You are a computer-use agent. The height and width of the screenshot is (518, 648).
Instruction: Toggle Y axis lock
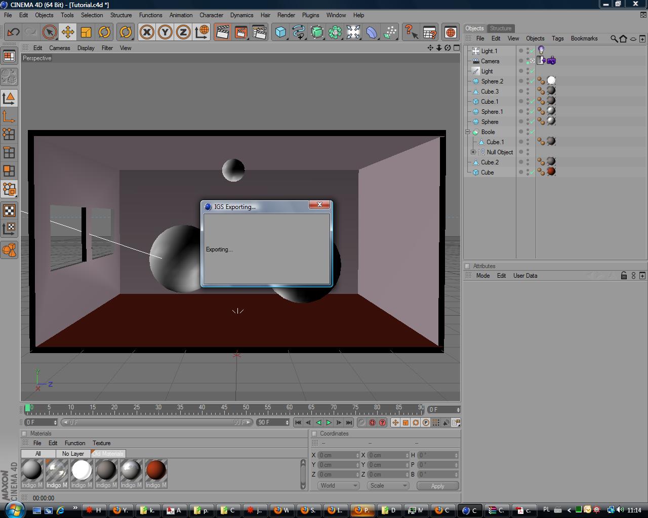point(165,32)
